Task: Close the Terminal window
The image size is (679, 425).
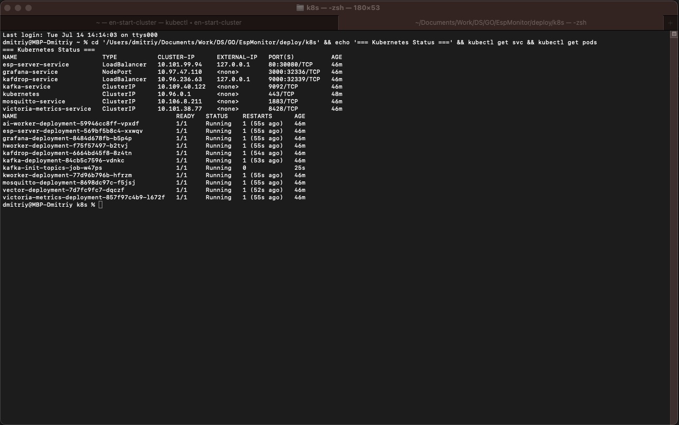Action: tap(7, 8)
